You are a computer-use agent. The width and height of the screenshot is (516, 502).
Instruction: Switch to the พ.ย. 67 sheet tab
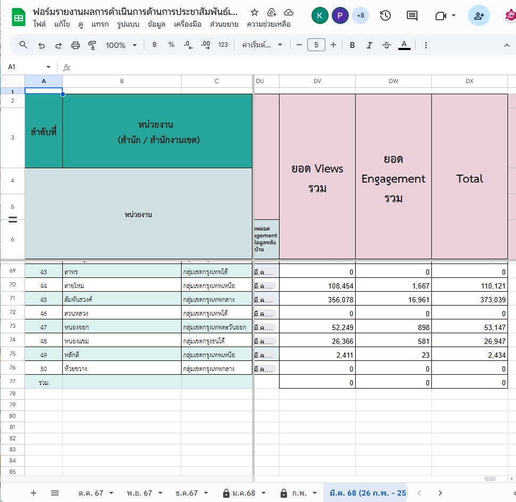coord(140,493)
